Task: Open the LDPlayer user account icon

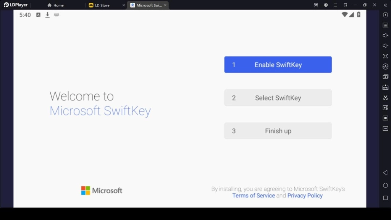Action: [326, 5]
